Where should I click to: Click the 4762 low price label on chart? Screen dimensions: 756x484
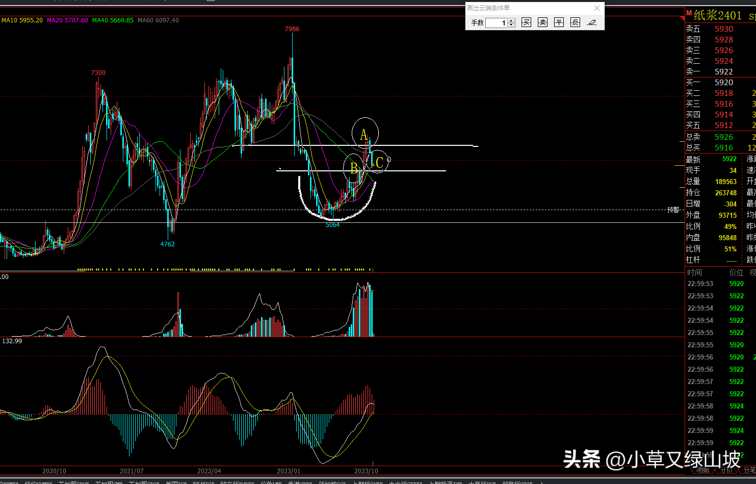pyautogui.click(x=168, y=244)
